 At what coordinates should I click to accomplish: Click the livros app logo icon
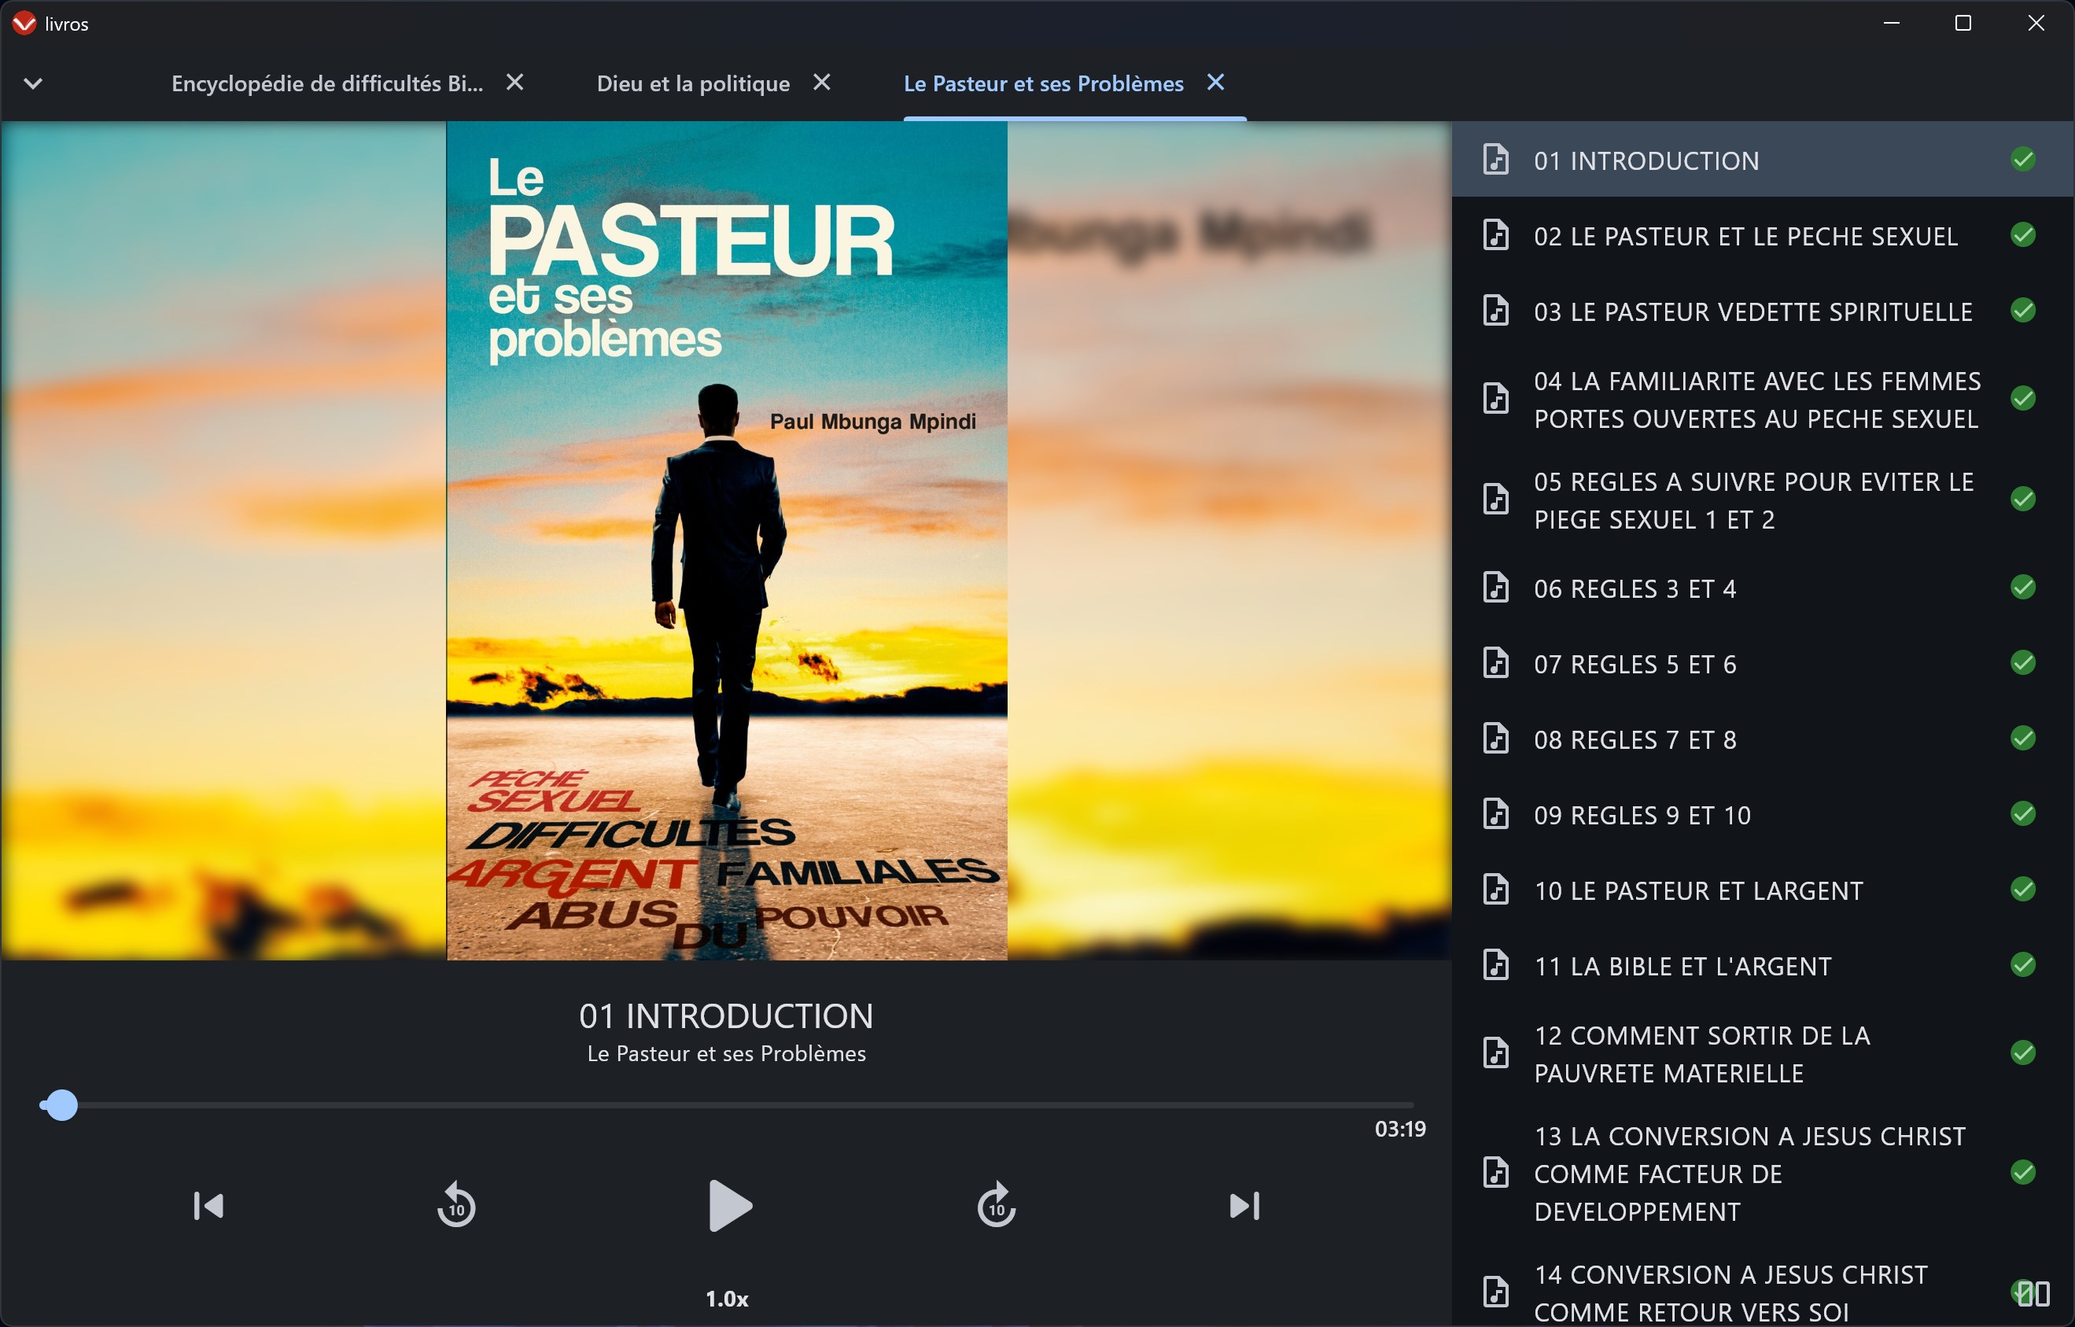point(24,24)
